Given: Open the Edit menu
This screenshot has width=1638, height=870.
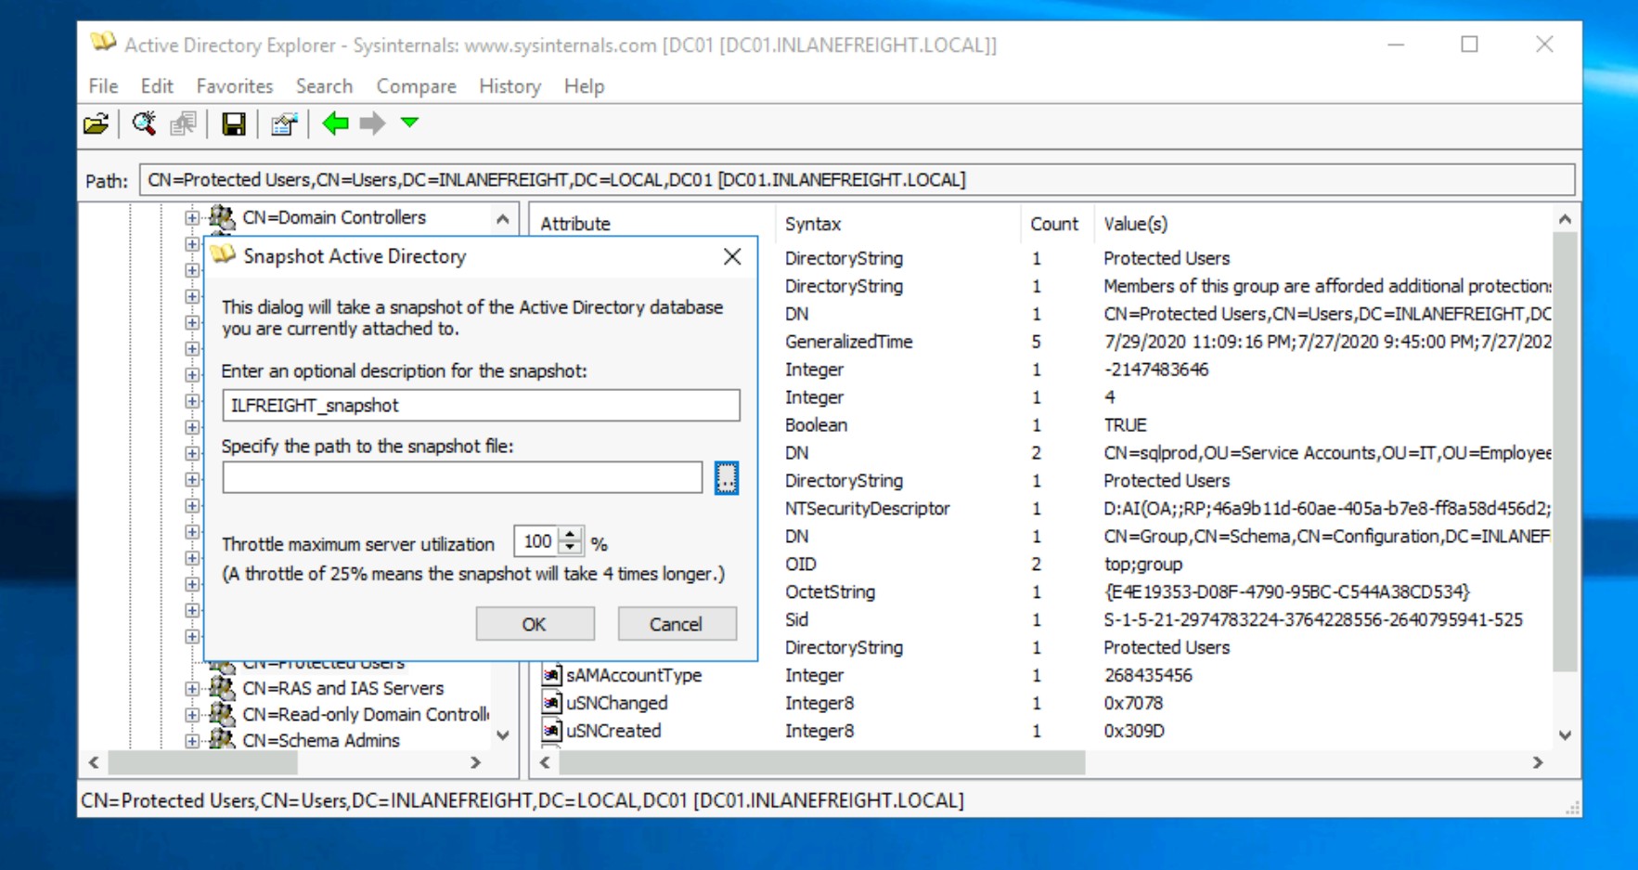Looking at the screenshot, I should tap(157, 86).
